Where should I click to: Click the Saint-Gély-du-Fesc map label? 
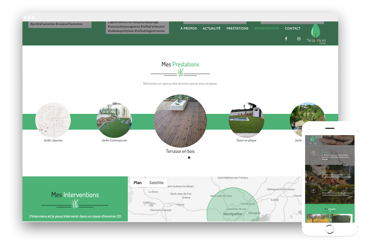pyautogui.click(x=221, y=196)
